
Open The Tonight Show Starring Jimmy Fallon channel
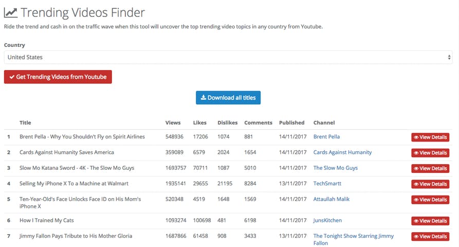pos(353,236)
